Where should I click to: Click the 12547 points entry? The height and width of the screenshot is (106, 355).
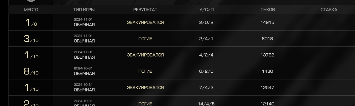[x=267, y=87]
